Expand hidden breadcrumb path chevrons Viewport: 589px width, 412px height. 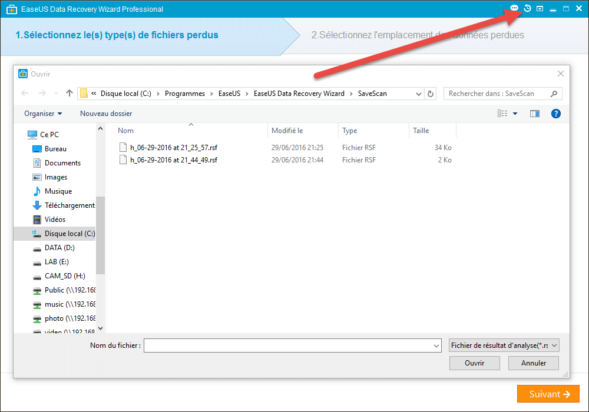[94, 93]
